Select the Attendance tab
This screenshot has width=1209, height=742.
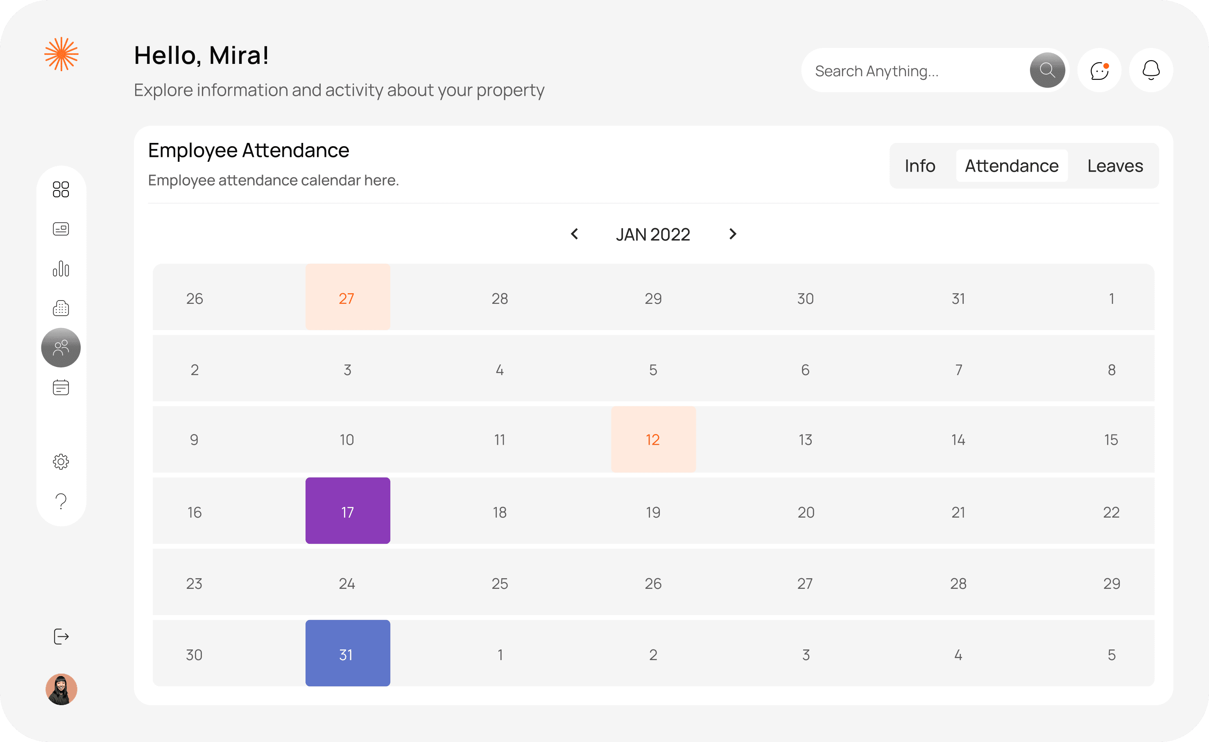1011,166
